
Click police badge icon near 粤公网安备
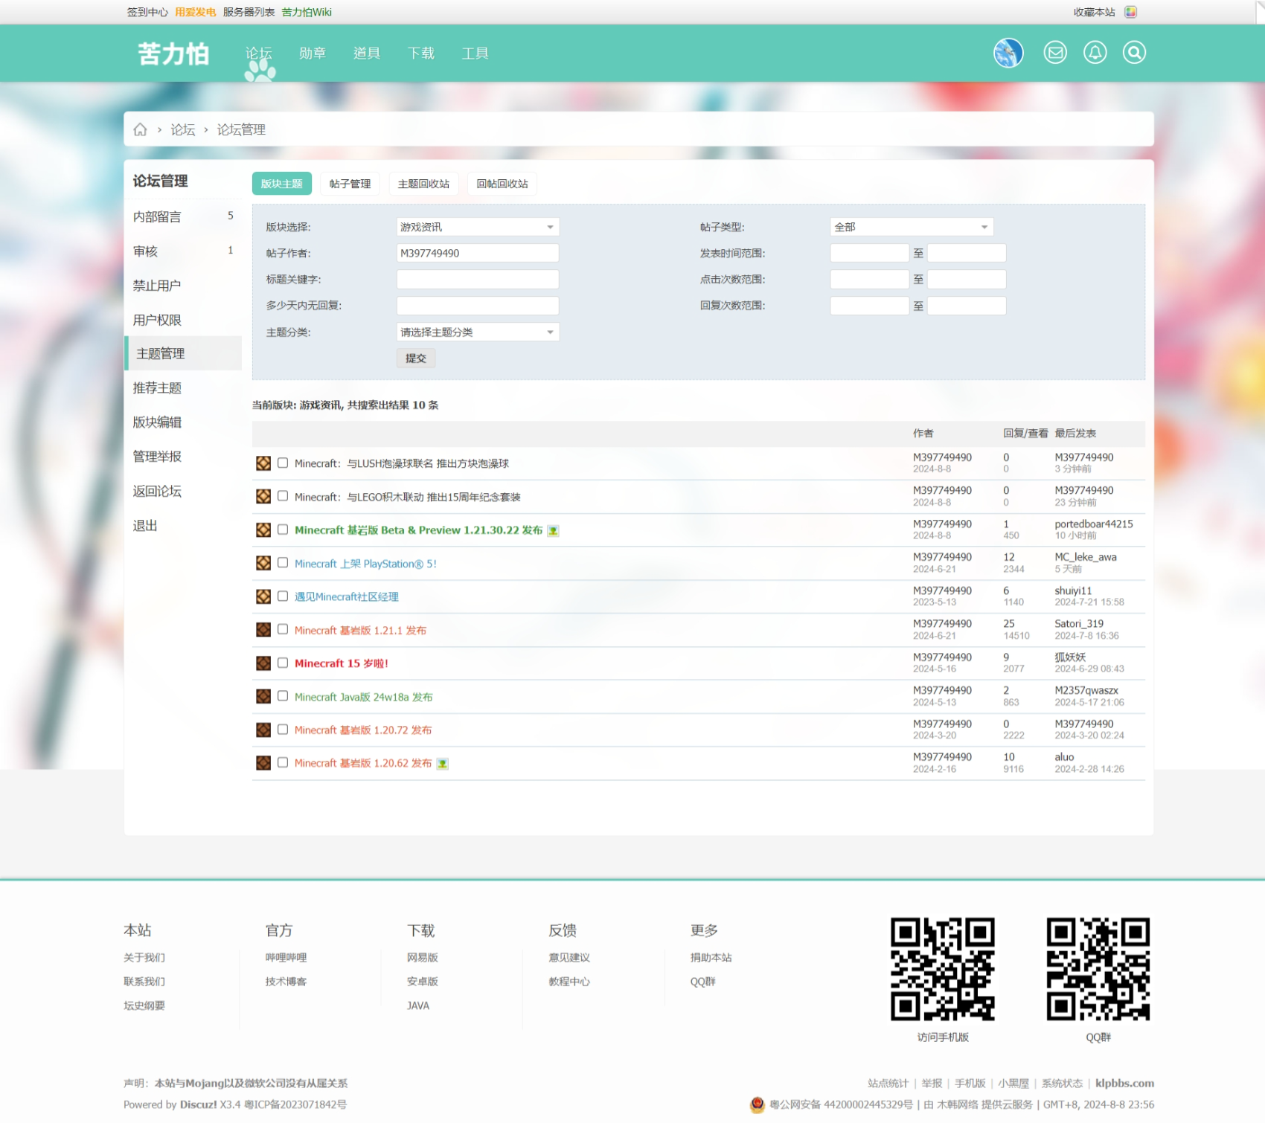(757, 1104)
